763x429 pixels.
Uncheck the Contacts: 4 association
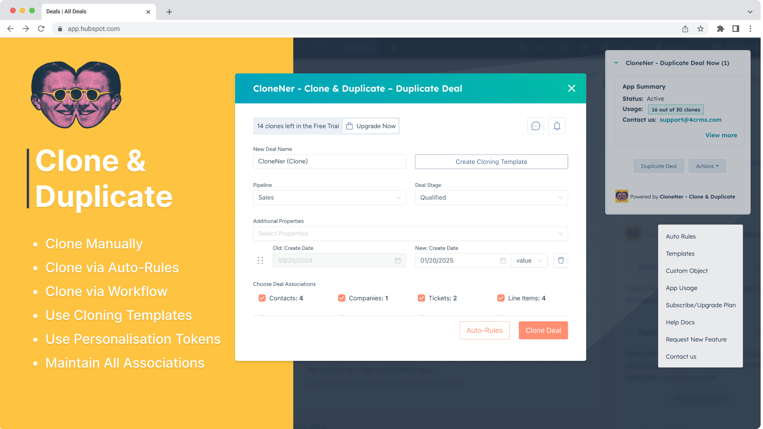[x=262, y=298]
